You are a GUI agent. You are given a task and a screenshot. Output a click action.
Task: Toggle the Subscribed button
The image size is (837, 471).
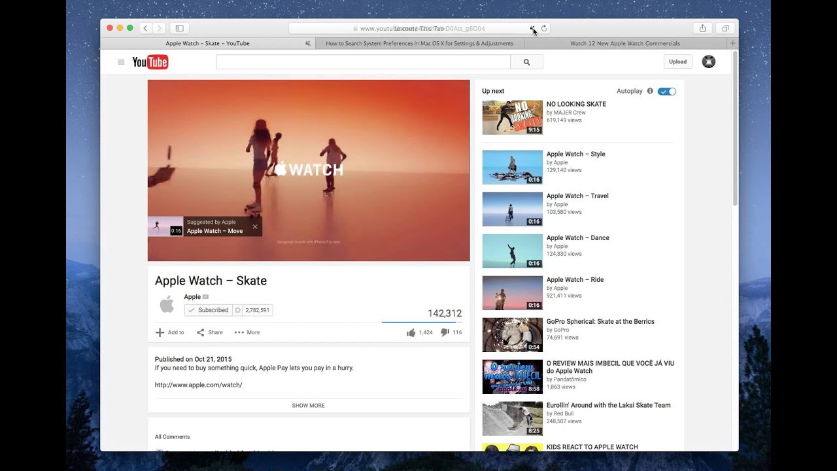point(209,310)
